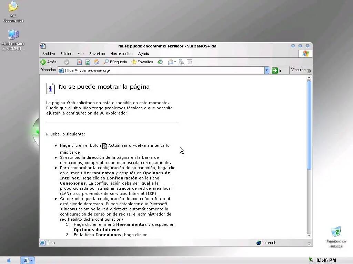
Task: Open the Búsqueda search pane
Action: pyautogui.click(x=115, y=62)
